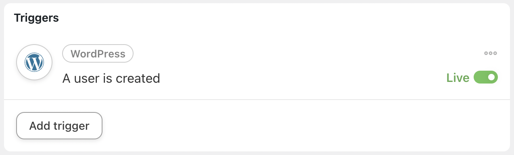
Task: Click the blue W emblem in the circle
Action: [34, 62]
